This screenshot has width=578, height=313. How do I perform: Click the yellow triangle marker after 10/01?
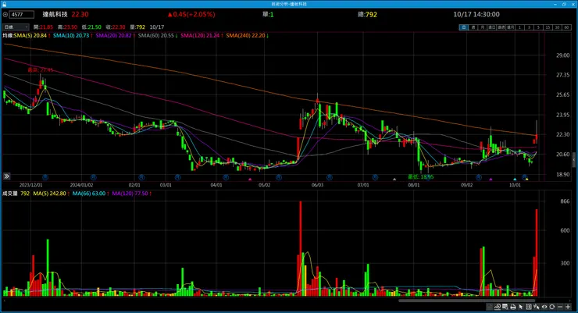point(526,179)
